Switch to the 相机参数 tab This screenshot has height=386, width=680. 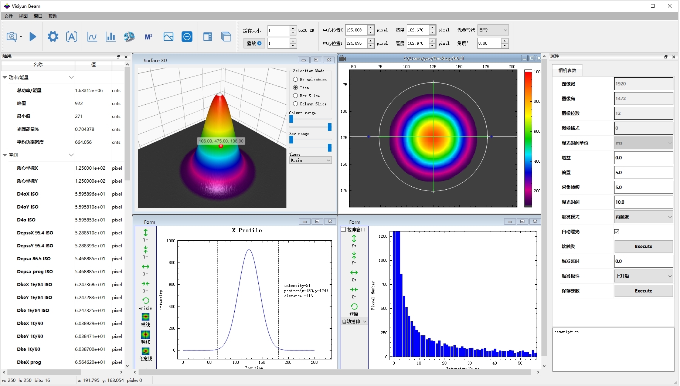point(567,71)
